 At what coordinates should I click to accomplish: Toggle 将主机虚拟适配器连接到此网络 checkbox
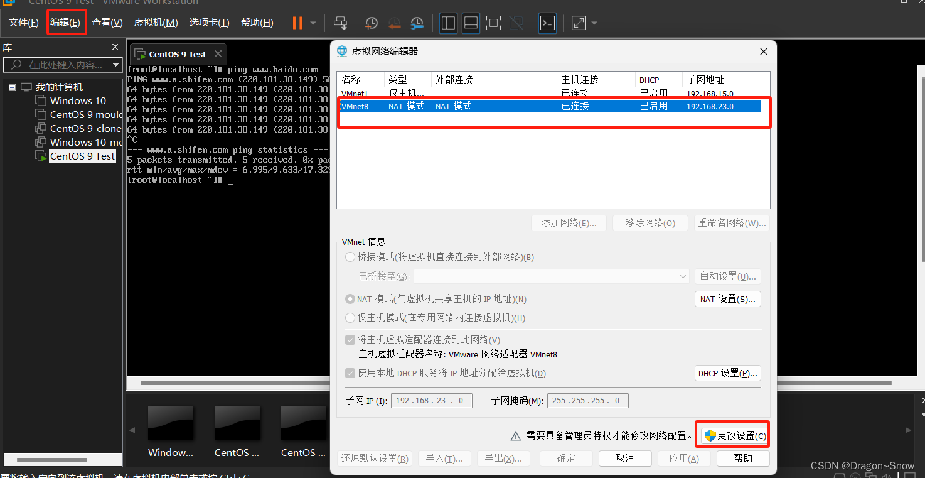click(x=350, y=340)
